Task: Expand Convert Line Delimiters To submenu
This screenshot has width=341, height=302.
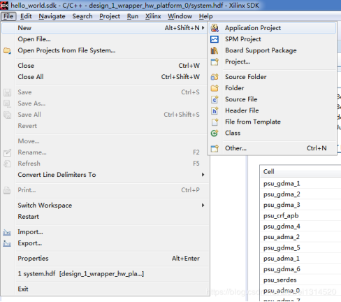Action: pyautogui.click(x=203, y=175)
